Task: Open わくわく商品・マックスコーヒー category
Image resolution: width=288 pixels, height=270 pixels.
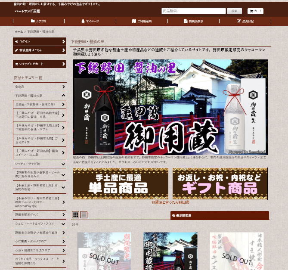Action: 40,261
